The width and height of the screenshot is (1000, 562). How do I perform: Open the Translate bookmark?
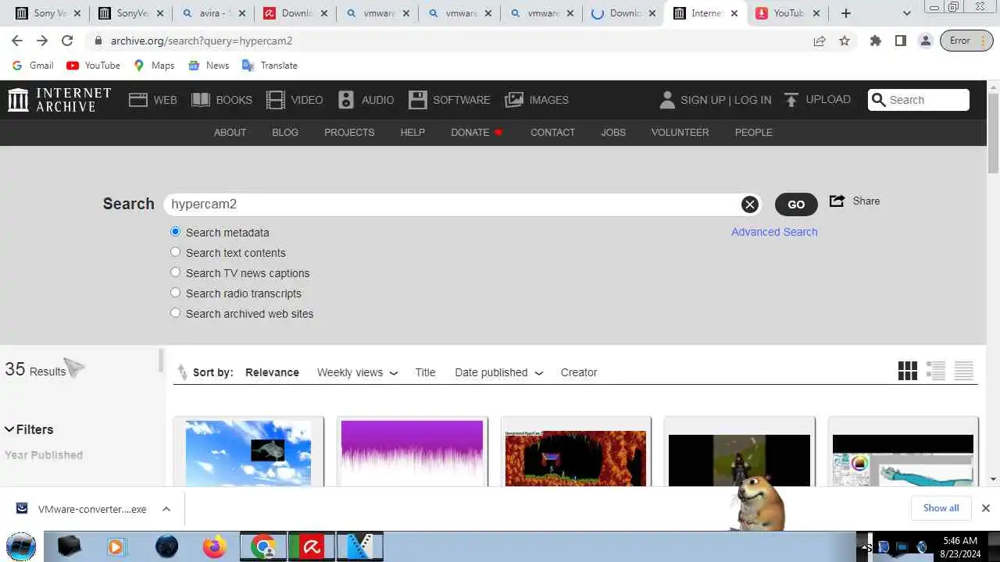tap(270, 66)
